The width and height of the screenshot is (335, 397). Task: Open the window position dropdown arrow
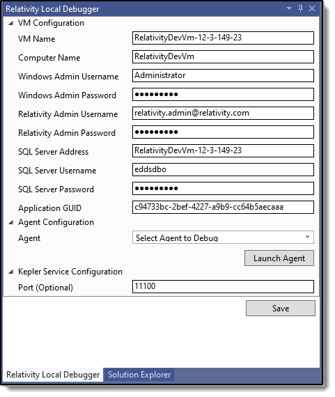tap(288, 8)
